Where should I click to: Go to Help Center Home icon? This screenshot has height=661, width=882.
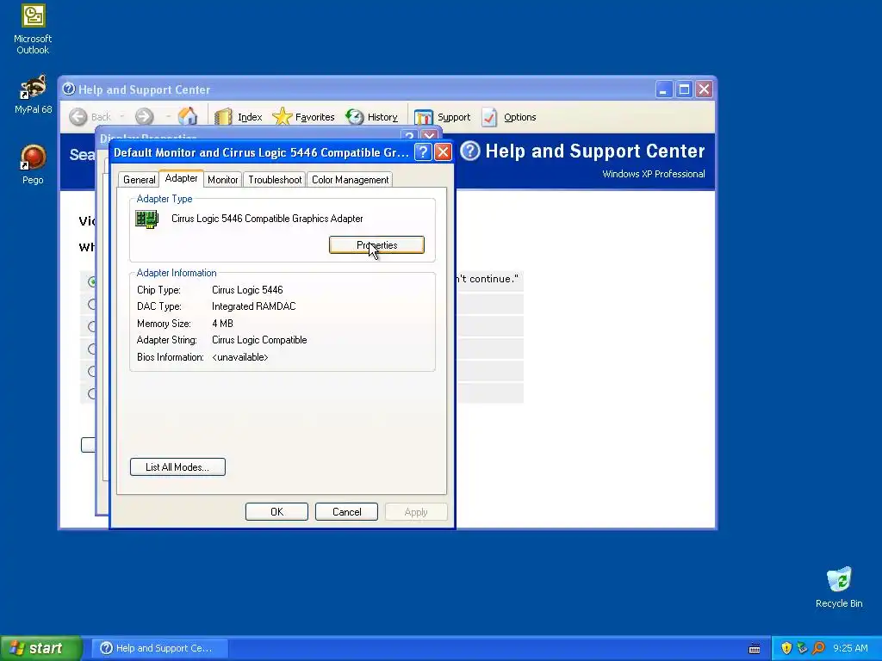click(188, 116)
